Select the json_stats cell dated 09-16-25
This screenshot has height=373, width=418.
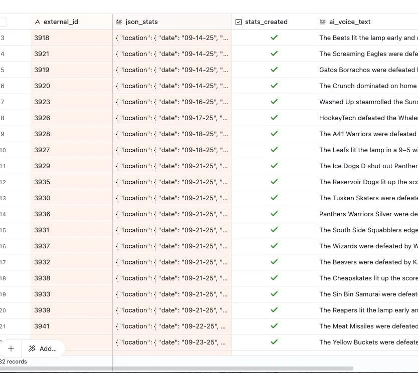pyautogui.click(x=172, y=102)
